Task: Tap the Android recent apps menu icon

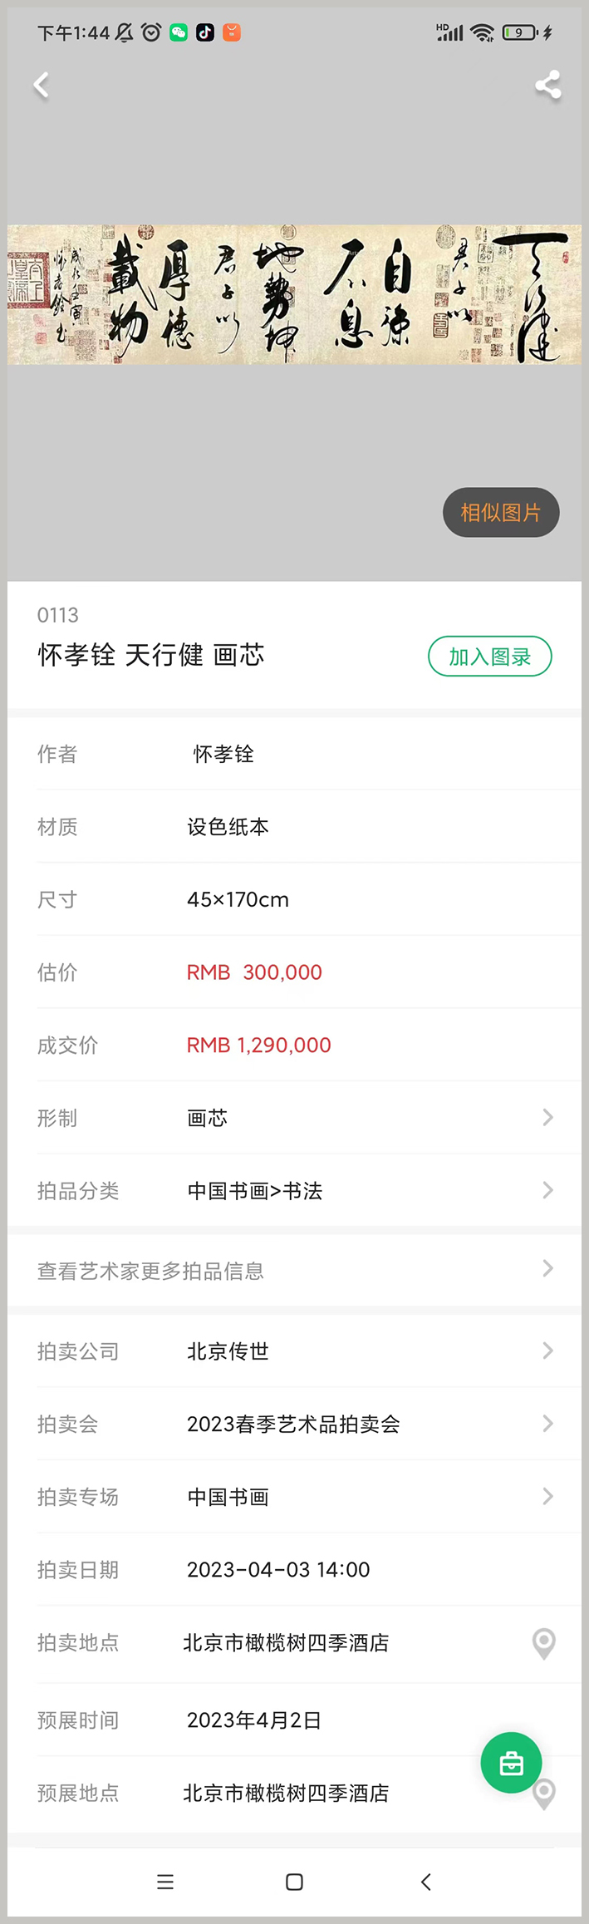Action: [165, 1882]
